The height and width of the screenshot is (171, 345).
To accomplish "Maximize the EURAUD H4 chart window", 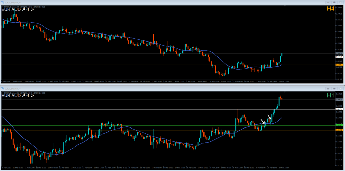I will coord(334,2).
